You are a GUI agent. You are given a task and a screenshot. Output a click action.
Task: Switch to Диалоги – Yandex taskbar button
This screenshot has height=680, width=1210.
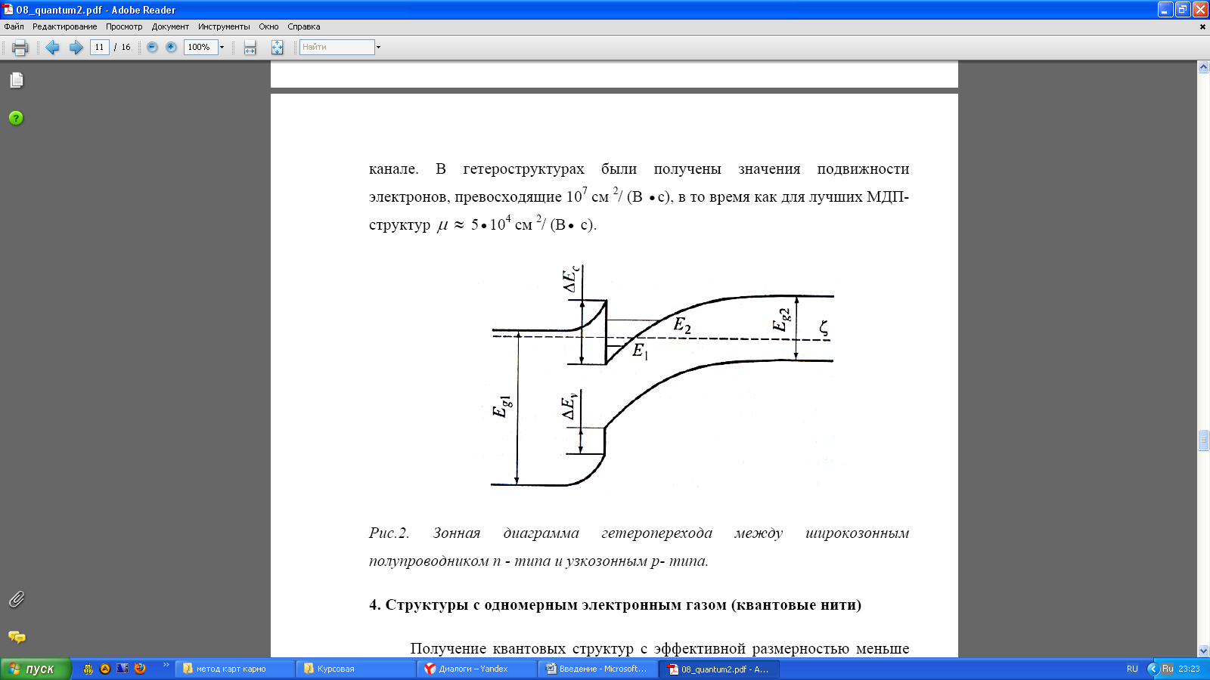pos(475,669)
